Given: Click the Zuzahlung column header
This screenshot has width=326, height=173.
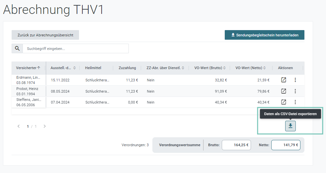Looking at the screenshot, I should [127, 68].
